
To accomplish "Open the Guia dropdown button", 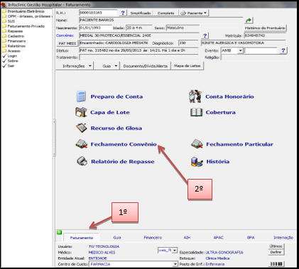I will click(108, 66).
